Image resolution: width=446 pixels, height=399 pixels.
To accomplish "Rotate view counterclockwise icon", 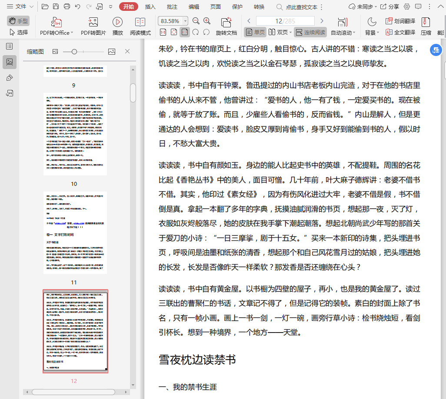I will (x=206, y=32).
